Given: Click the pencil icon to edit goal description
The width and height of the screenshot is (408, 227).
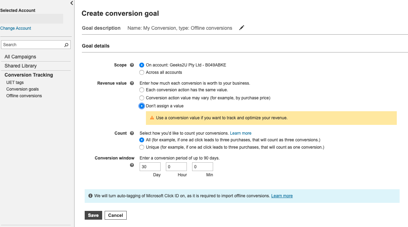Looking at the screenshot, I should pos(241,28).
